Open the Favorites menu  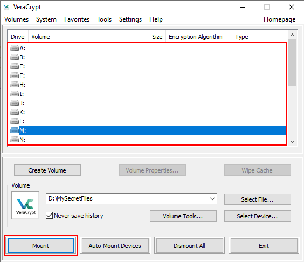[77, 19]
